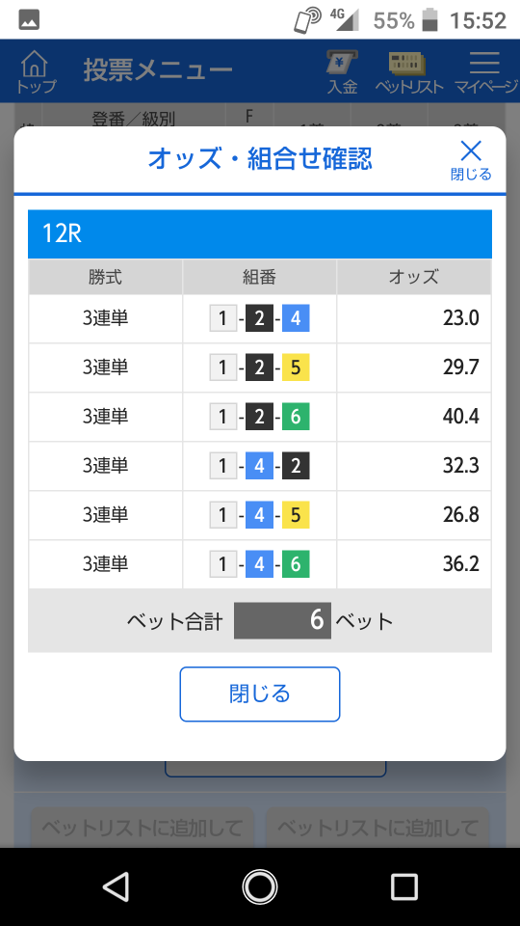Tap the image notification icon in status bar

pos(29,20)
